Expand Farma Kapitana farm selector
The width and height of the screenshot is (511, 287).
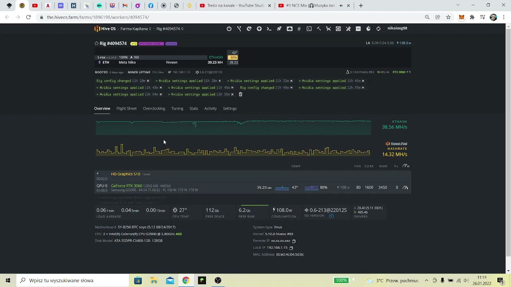coord(136,29)
